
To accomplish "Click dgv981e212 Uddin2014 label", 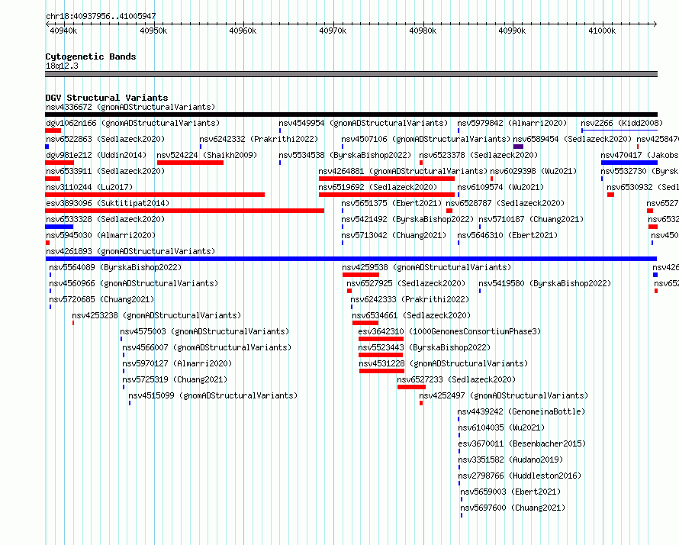I will [96, 155].
